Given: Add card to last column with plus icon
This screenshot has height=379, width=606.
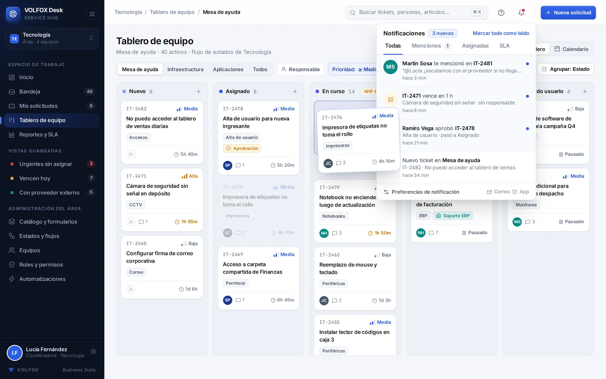Looking at the screenshot, I should [x=585, y=91].
